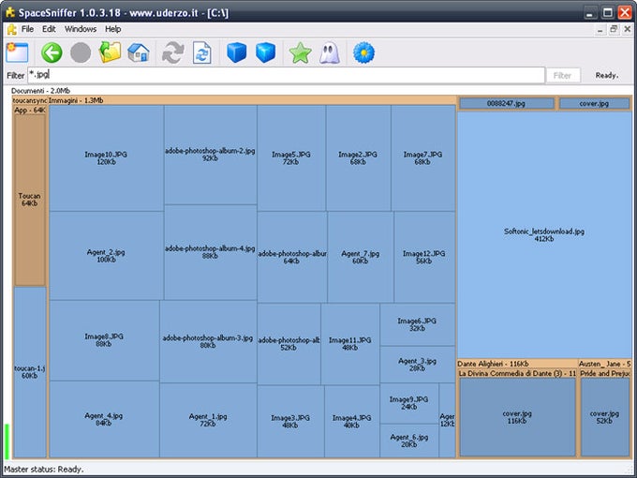Click the New view window icon
The height and width of the screenshot is (478, 637).
tap(17, 52)
